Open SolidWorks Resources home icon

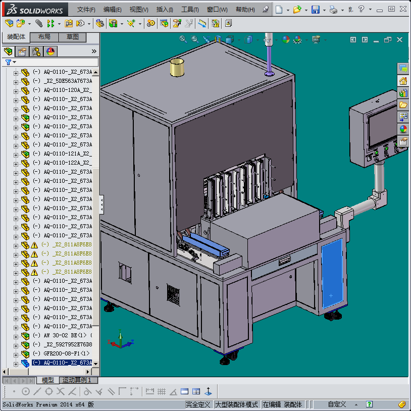(403, 81)
